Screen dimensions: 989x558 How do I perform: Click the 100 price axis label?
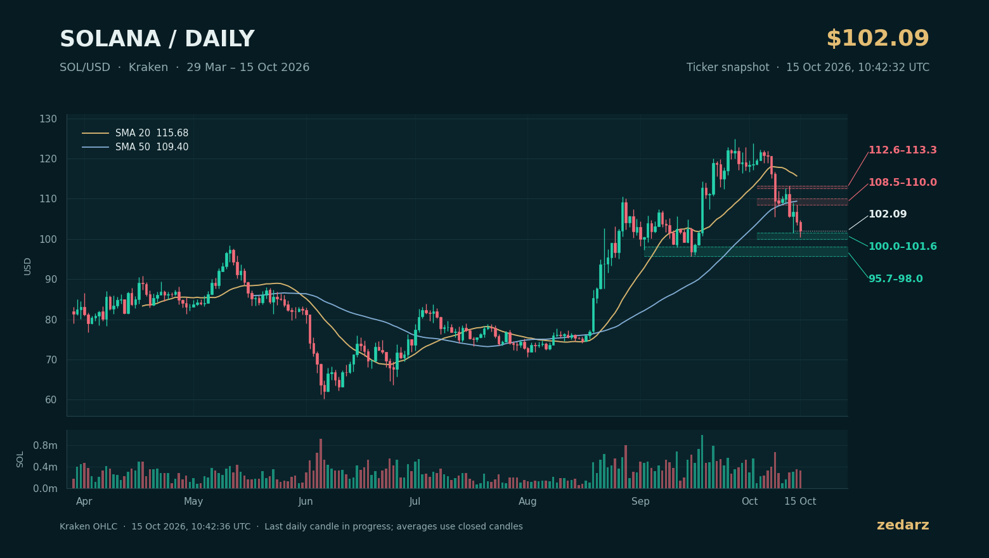[x=48, y=239]
